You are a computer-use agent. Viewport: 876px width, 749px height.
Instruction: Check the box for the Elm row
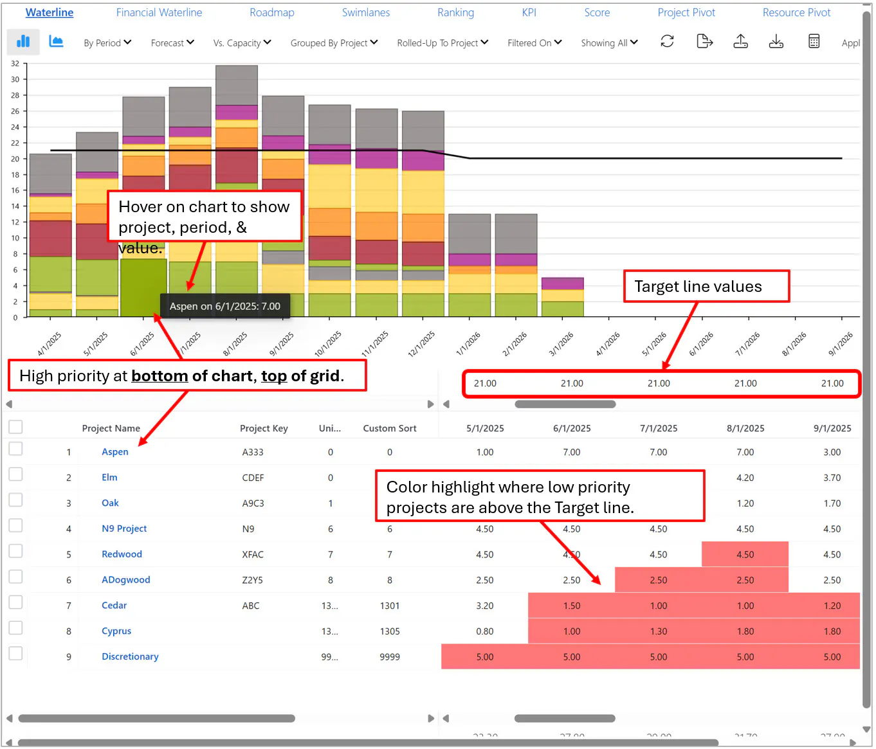point(15,474)
